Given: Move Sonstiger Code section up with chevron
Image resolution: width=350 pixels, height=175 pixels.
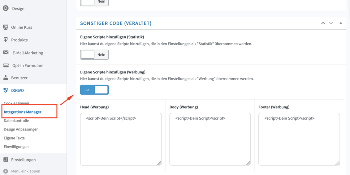Looking at the screenshot, I should 323,23.
